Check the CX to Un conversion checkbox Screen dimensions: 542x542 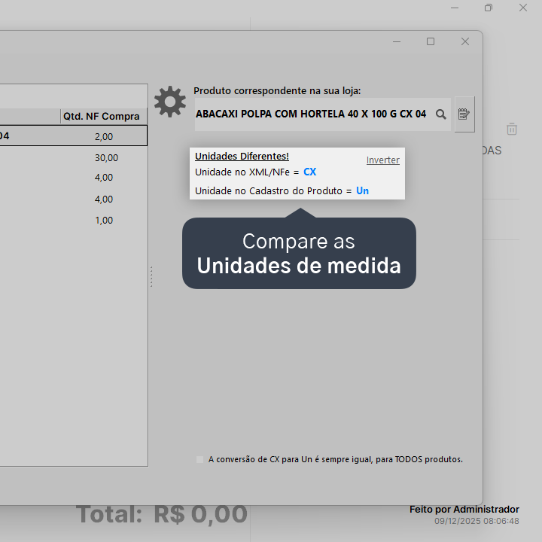[x=199, y=459]
